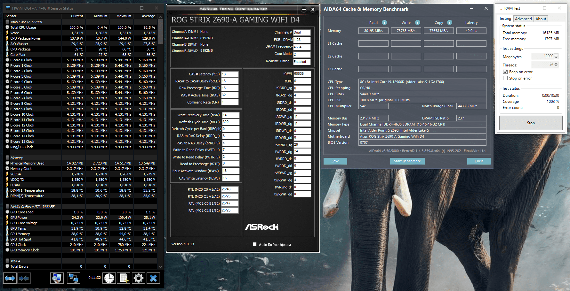Open the About tab in RAM Test

pos(541,19)
